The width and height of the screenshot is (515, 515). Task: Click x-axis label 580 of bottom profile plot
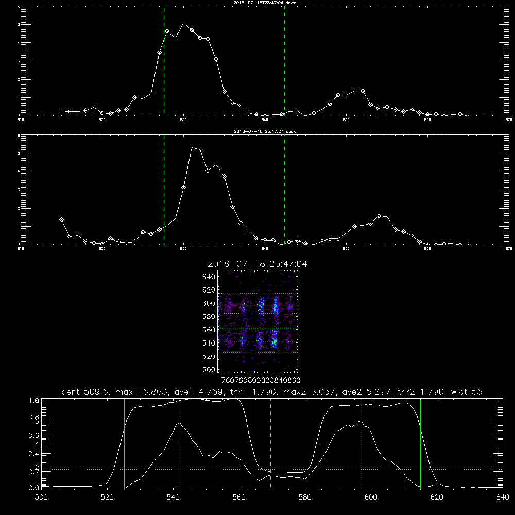[305, 497]
